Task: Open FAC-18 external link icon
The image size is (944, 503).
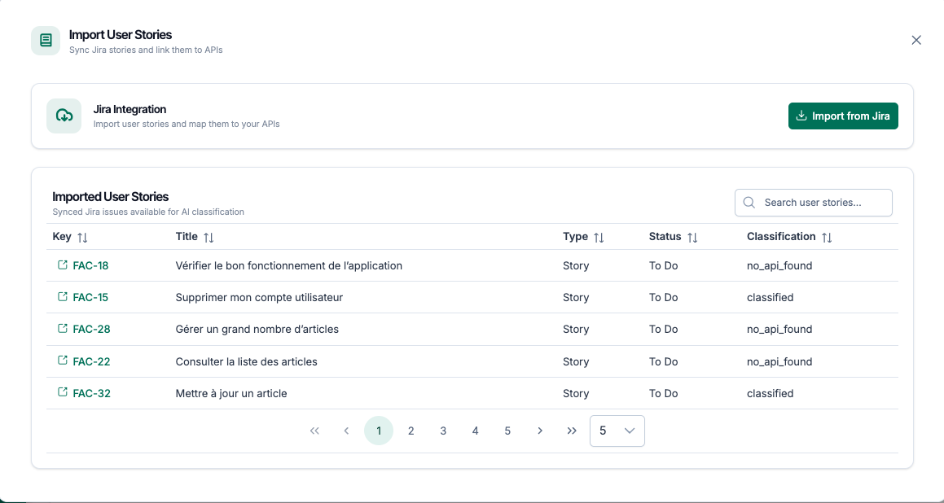Action: [63, 265]
